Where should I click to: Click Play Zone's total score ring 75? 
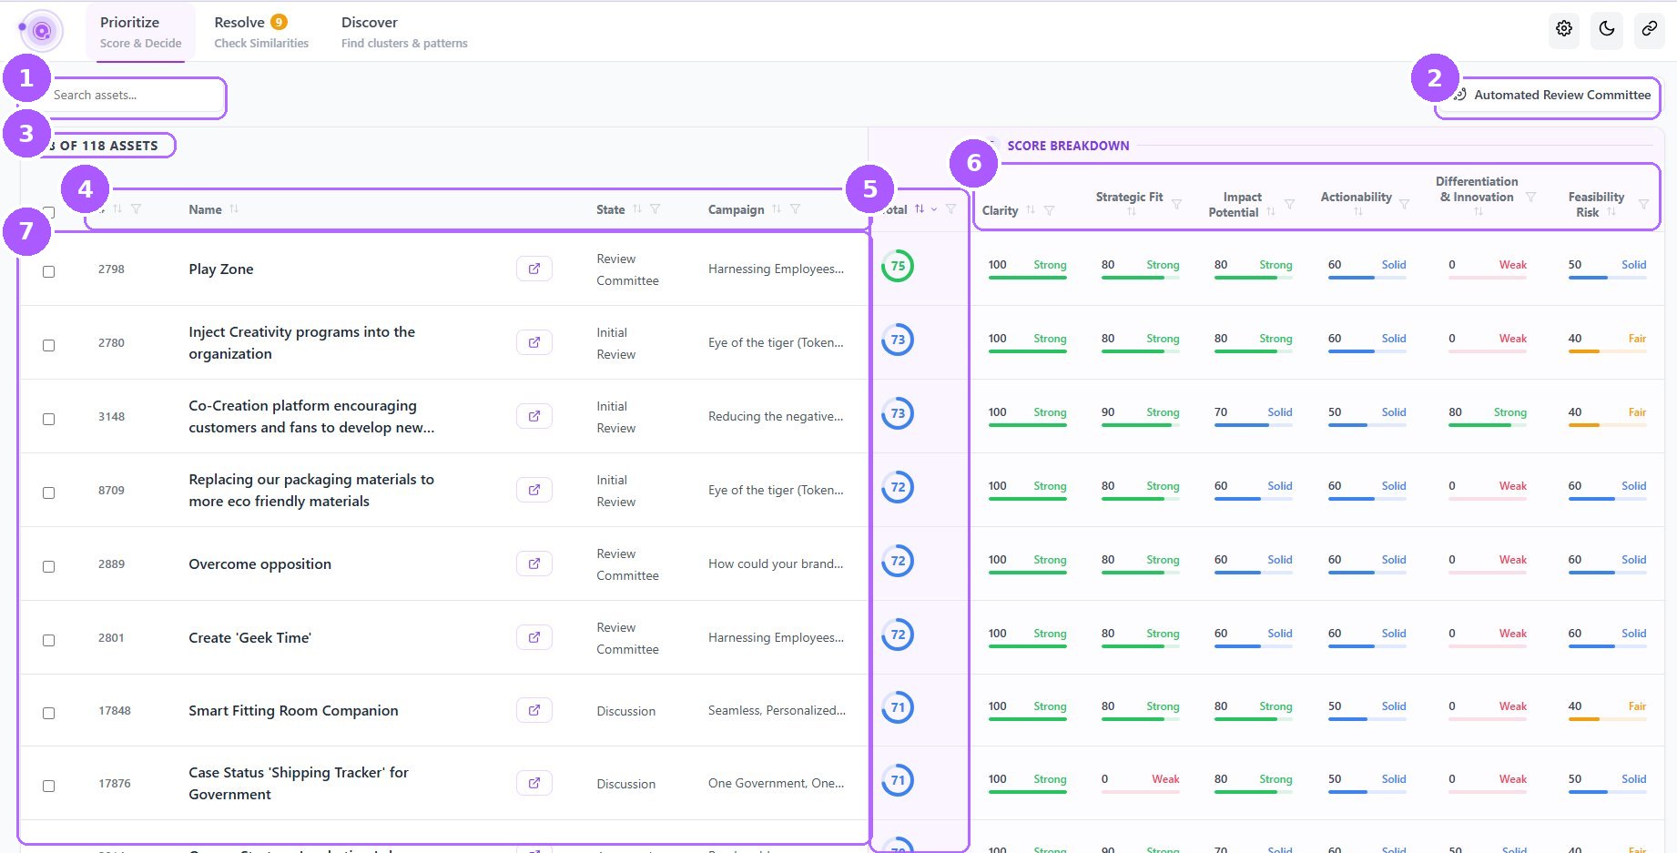(898, 266)
